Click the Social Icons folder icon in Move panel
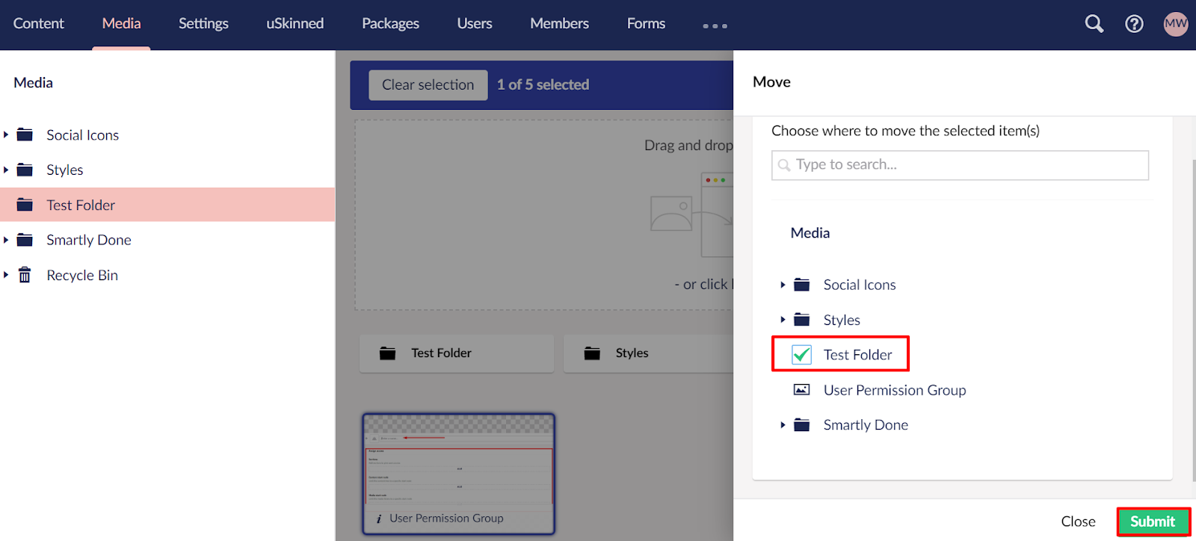This screenshot has height=541, width=1196. [x=801, y=285]
